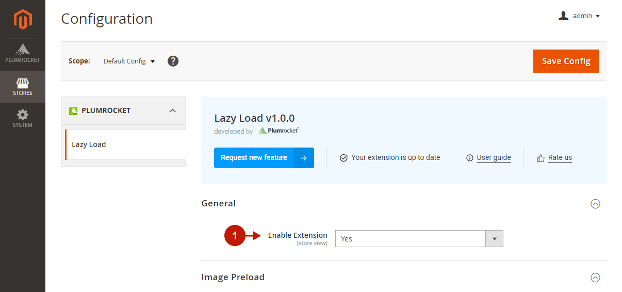Open the Stores sidebar menu
This screenshot has width=622, height=292.
[23, 87]
